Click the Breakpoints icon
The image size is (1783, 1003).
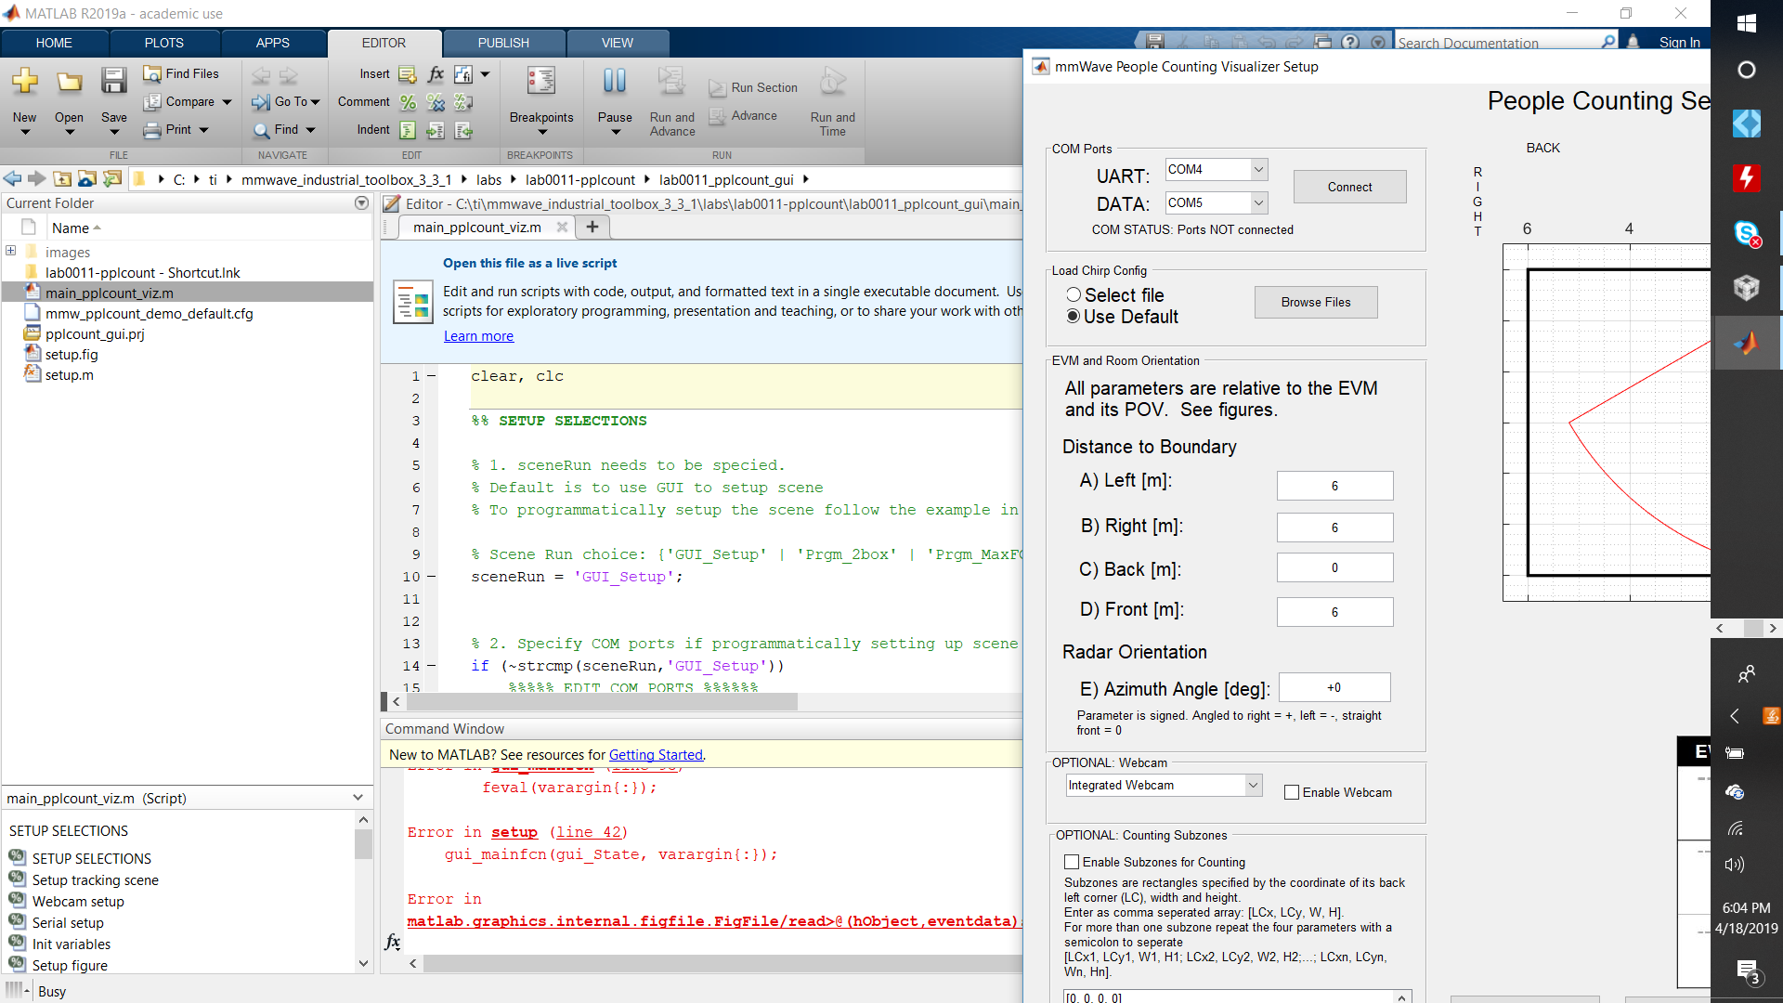click(541, 82)
